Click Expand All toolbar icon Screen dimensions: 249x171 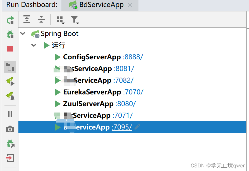click(x=27, y=19)
